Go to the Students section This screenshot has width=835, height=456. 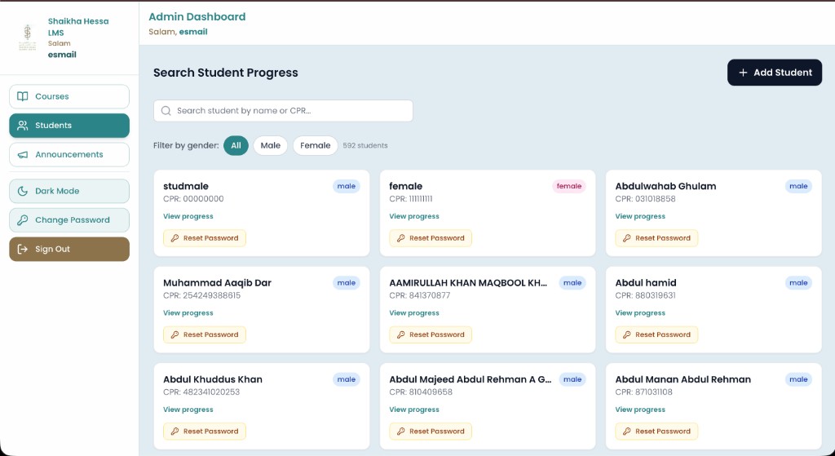69,126
